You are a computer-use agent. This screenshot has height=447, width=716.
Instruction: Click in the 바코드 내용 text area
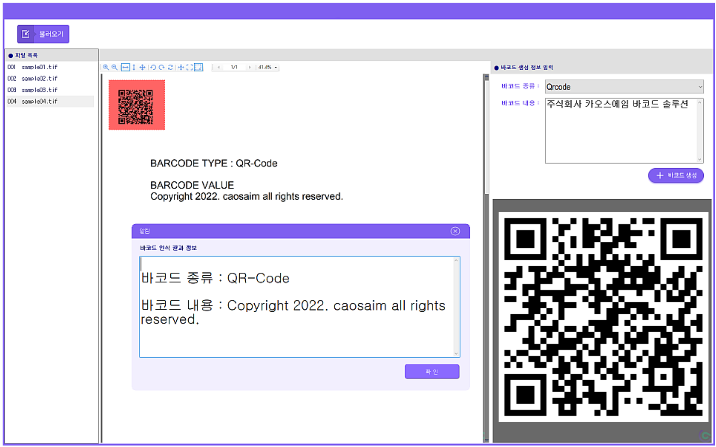point(621,130)
